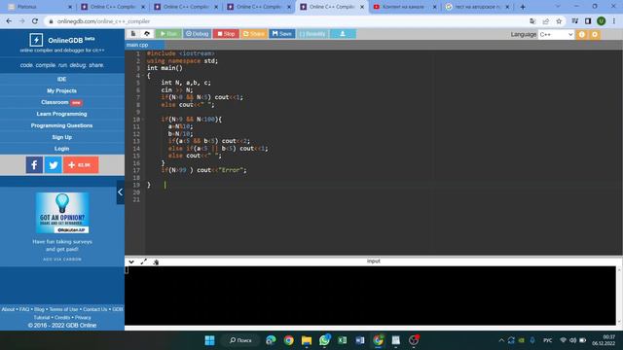623x350 pixels.
Task: Place cursor at end of code line 19
Action: 165,185
